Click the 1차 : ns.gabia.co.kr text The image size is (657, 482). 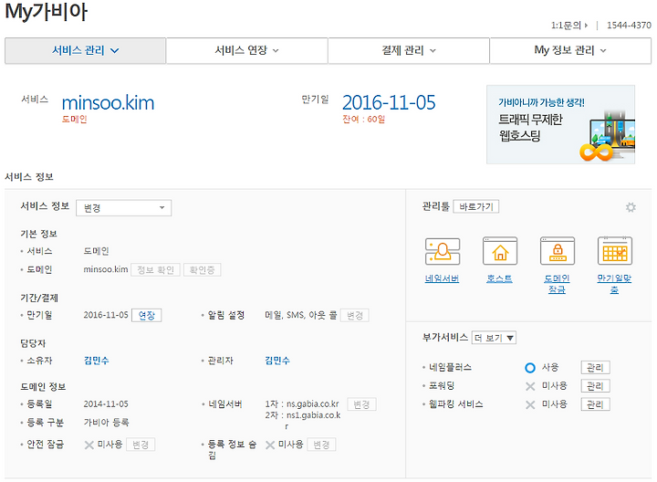pyautogui.click(x=302, y=404)
